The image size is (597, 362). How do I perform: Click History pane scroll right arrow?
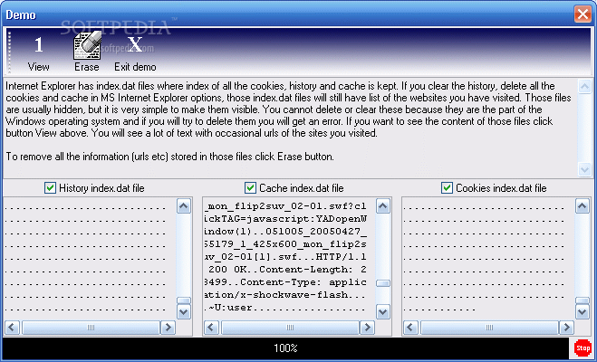(x=168, y=328)
